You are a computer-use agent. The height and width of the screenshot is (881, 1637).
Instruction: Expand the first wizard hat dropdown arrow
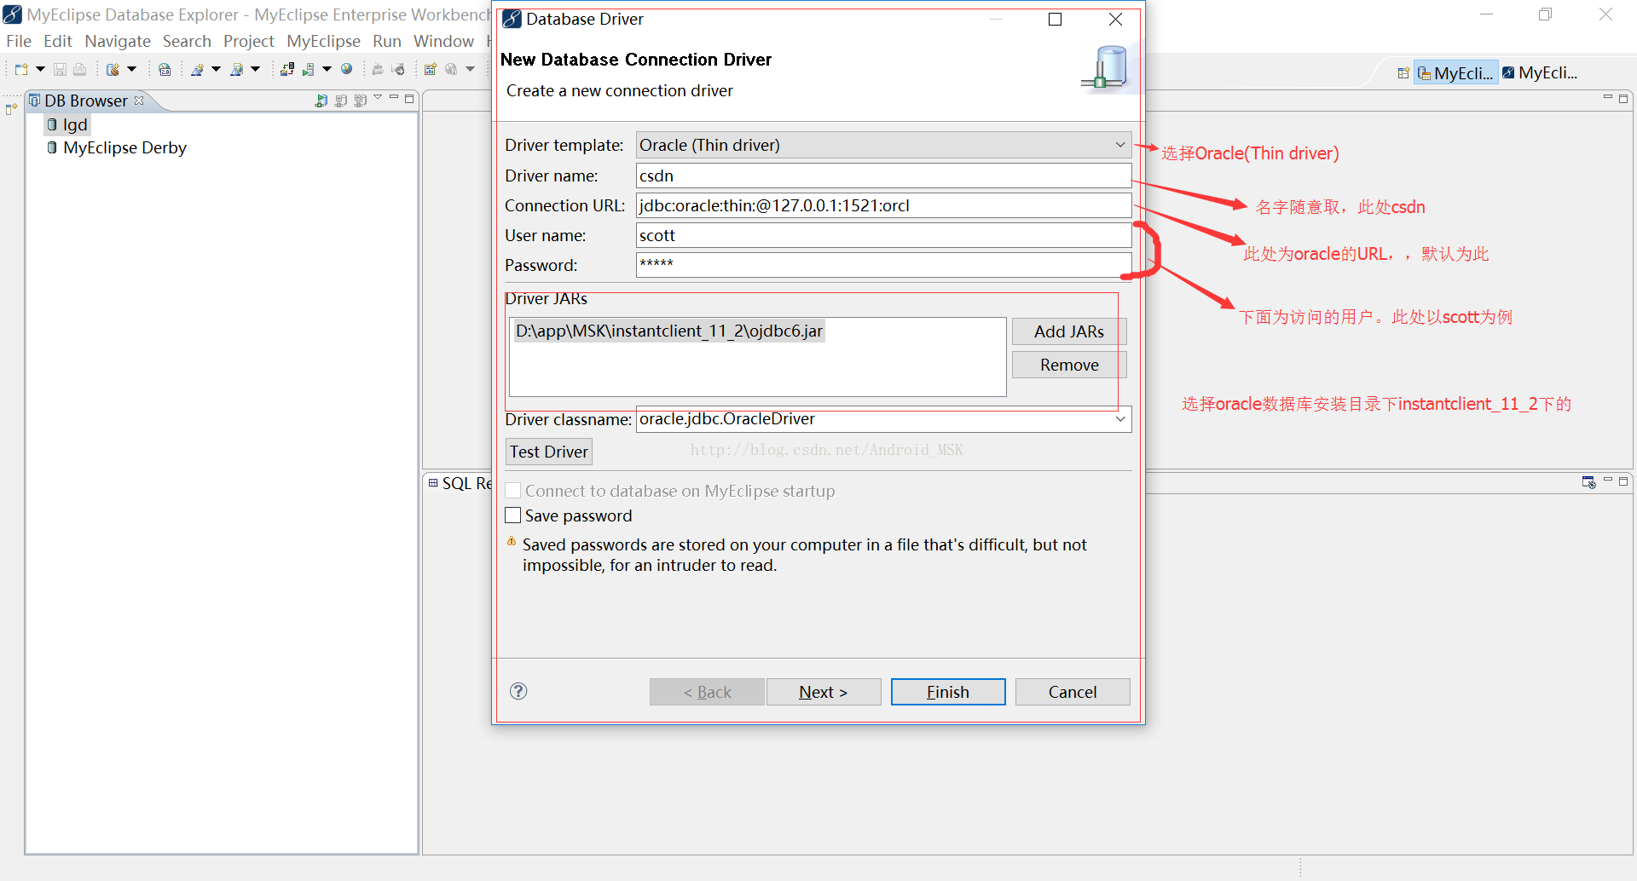tap(216, 70)
